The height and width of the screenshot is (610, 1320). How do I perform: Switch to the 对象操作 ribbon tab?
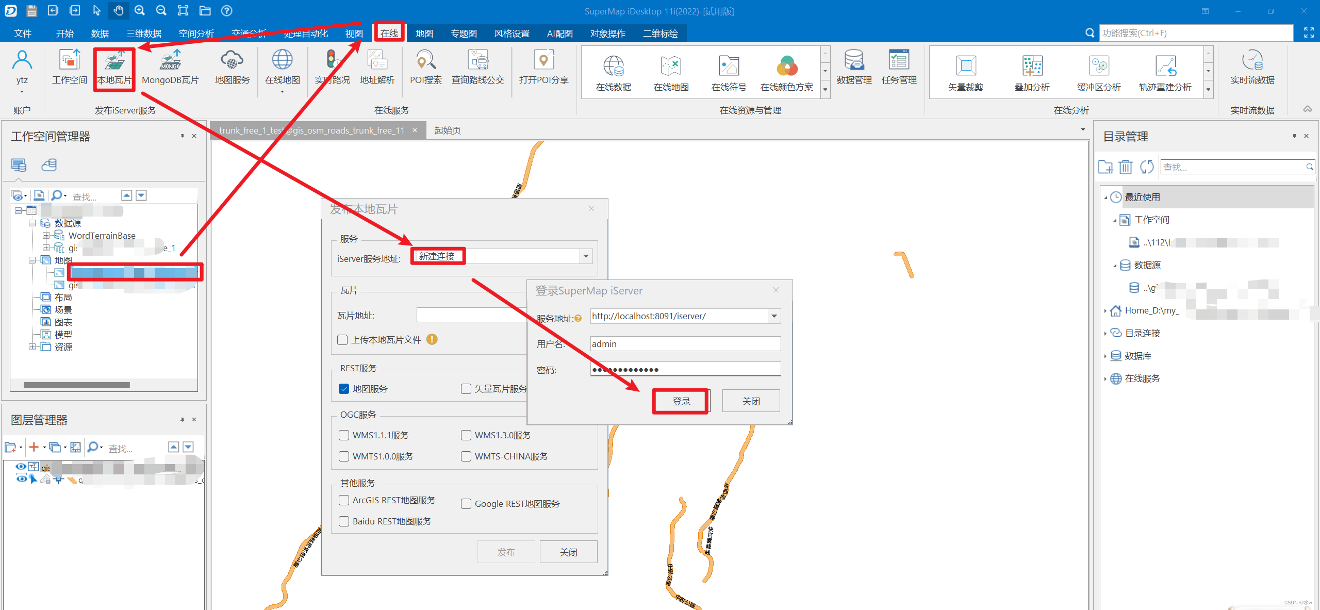click(x=607, y=34)
